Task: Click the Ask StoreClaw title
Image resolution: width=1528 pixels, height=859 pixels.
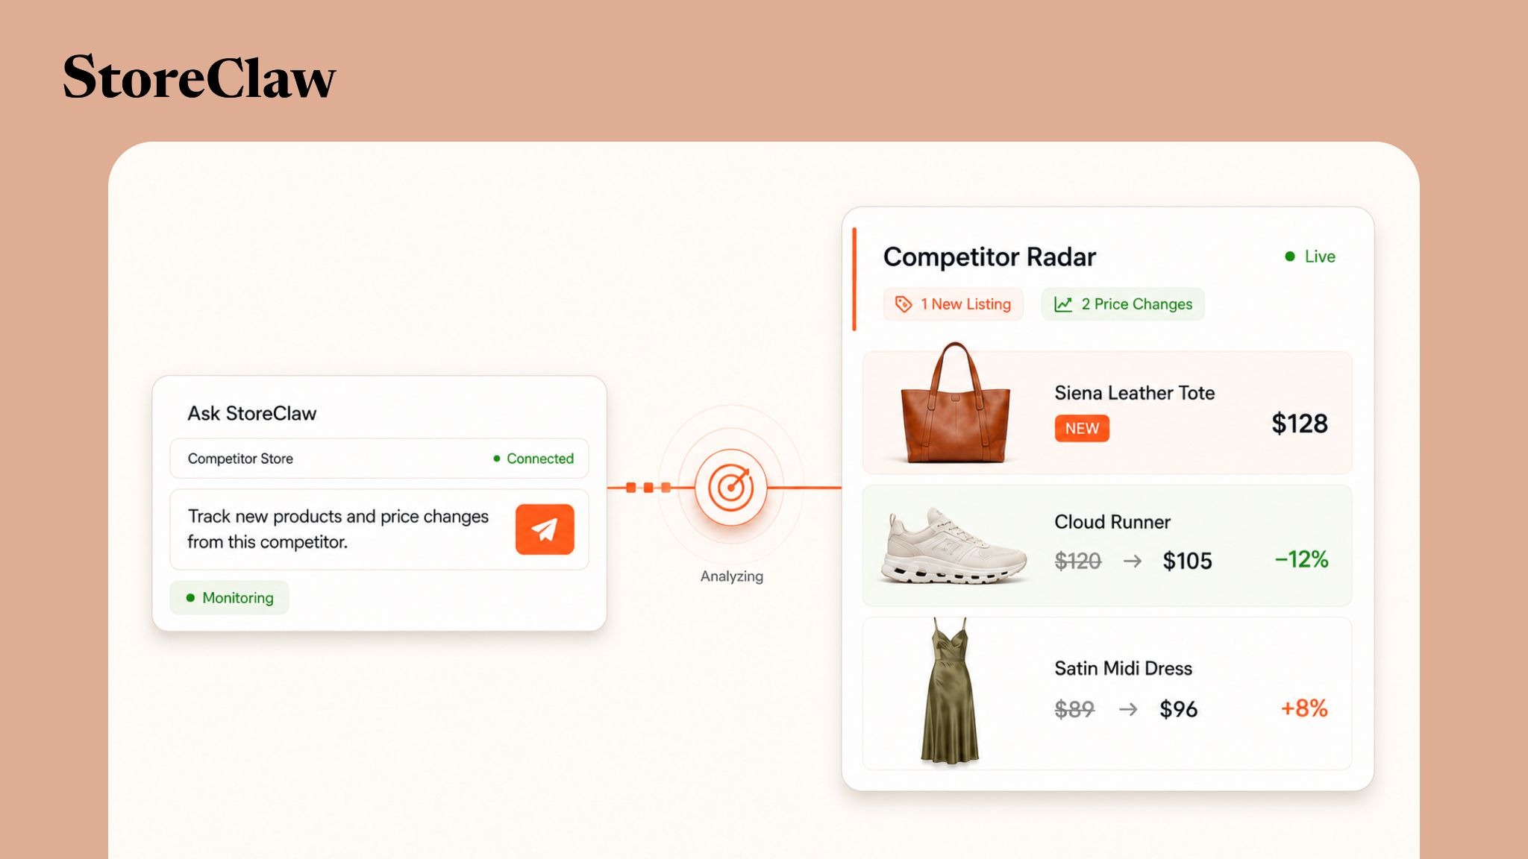Action: tap(252, 413)
